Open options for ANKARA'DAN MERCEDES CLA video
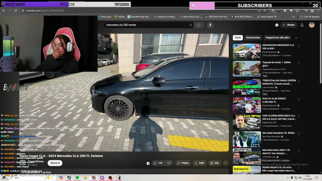Viewport: 322px width, 181px height. click(x=299, y=46)
